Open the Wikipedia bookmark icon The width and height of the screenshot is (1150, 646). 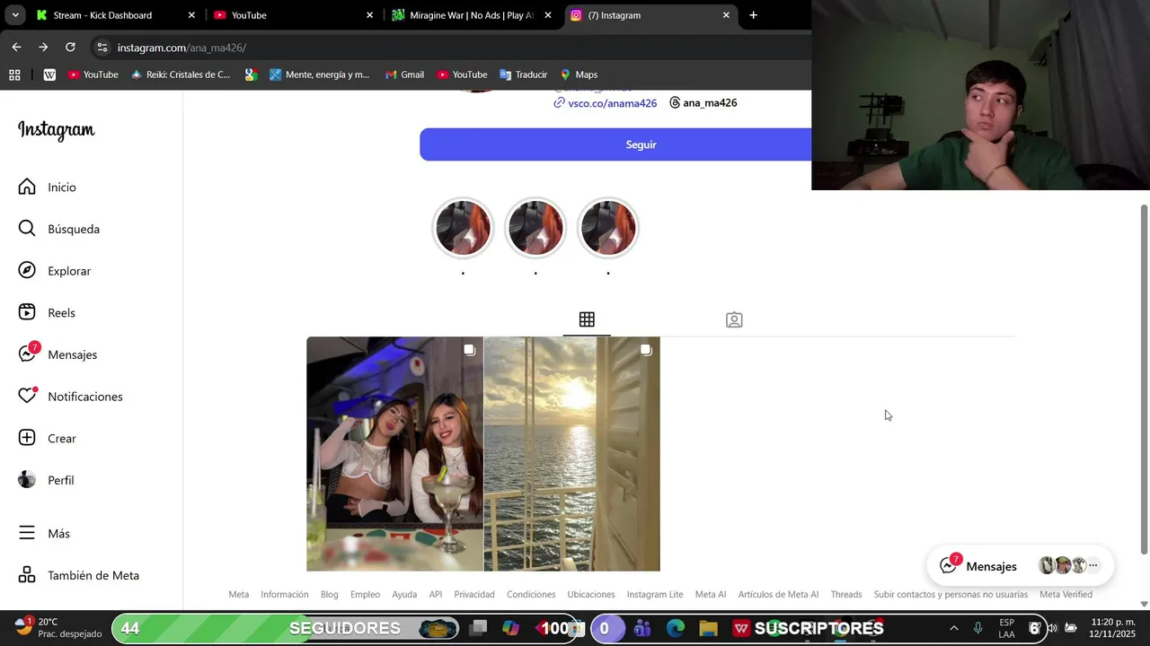click(x=49, y=74)
